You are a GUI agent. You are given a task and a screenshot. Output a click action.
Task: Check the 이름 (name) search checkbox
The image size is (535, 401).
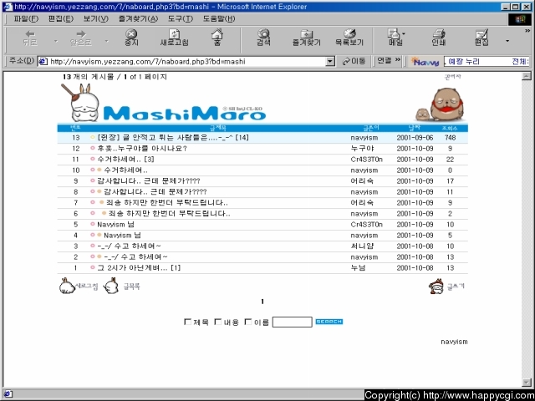tap(248, 322)
